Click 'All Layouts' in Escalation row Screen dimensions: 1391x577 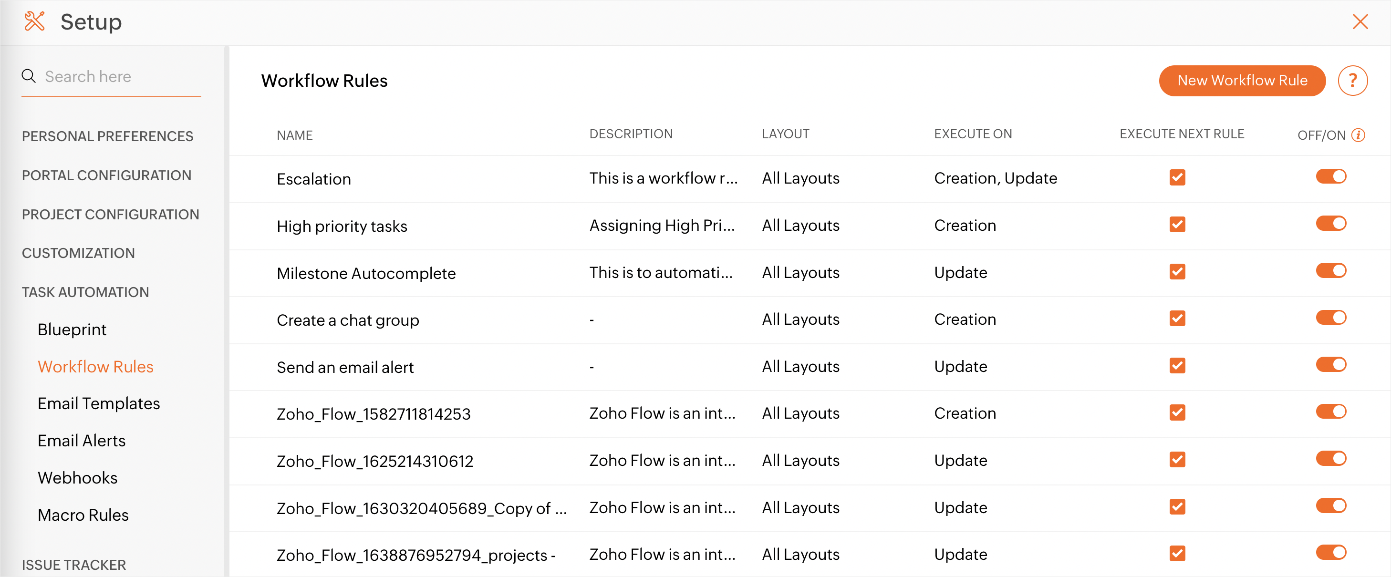click(800, 178)
